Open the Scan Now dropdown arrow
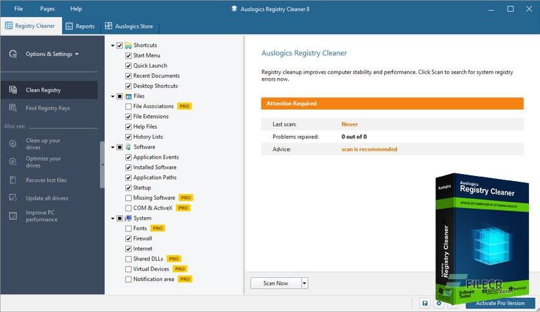The image size is (540, 312). (304, 283)
